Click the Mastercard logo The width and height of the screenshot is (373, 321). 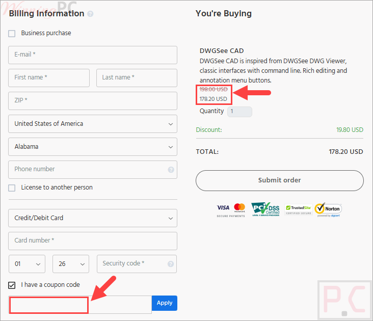[x=239, y=207]
